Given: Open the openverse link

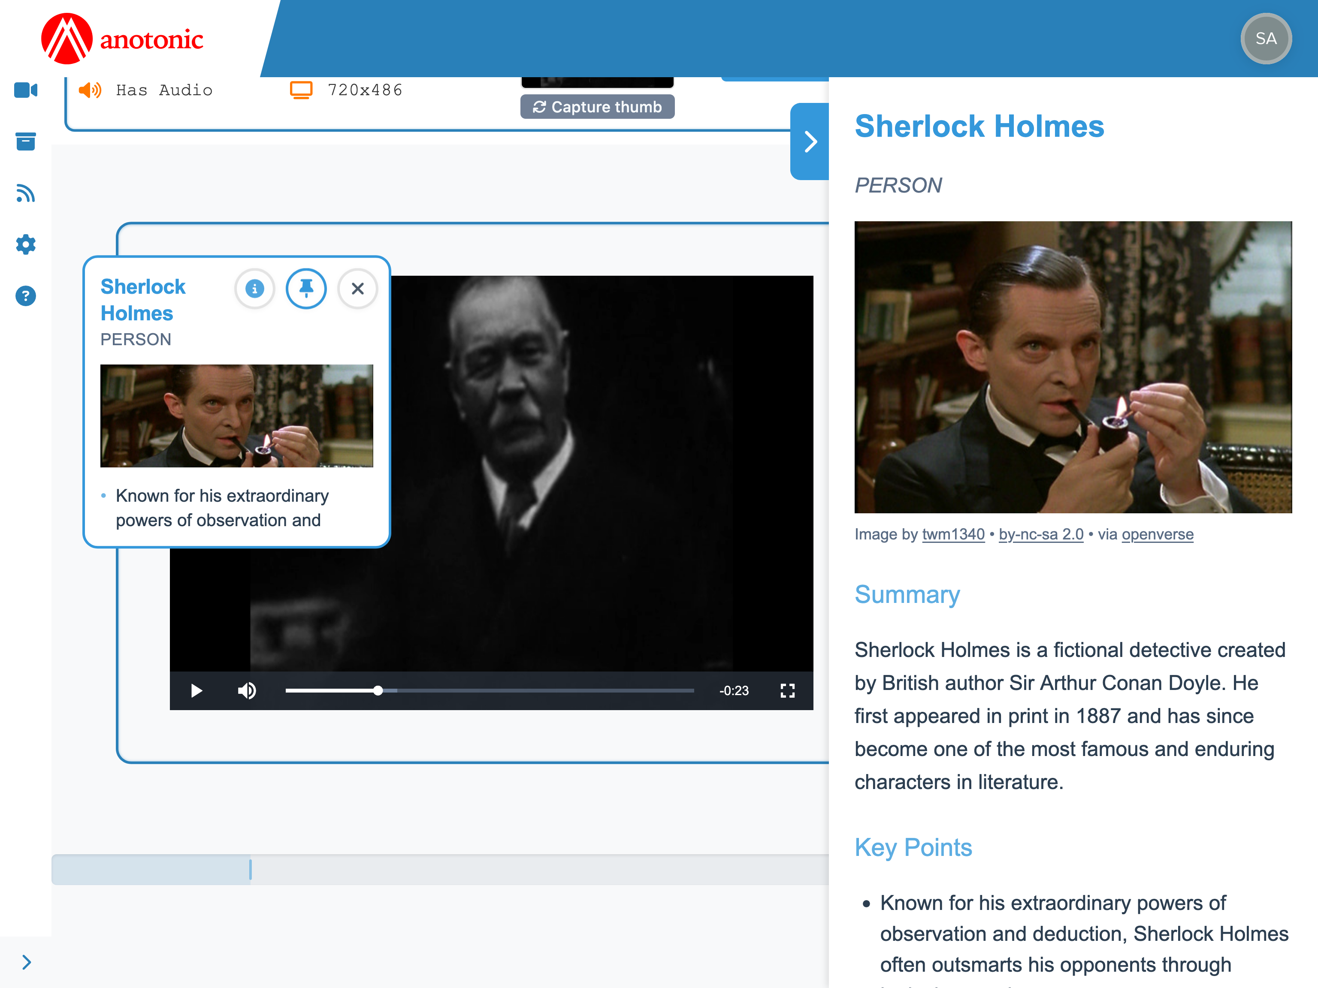Looking at the screenshot, I should 1157,534.
